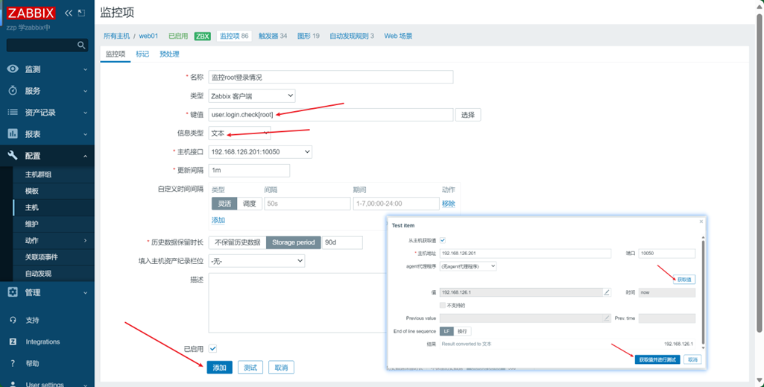764x387 pixels.
Task: Click the ZABBIX logo
Action: coord(31,13)
